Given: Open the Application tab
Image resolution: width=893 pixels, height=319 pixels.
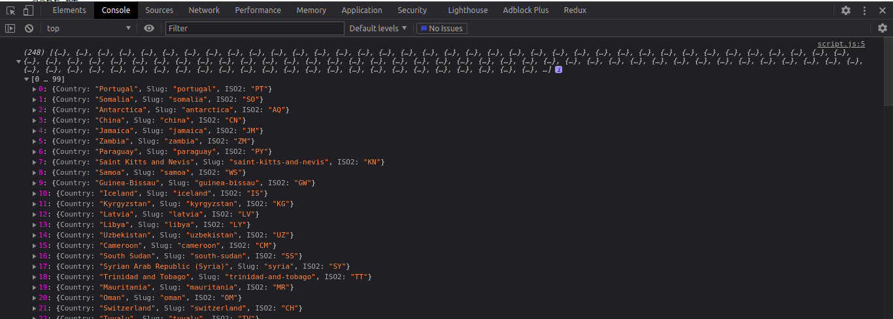Looking at the screenshot, I should [362, 10].
